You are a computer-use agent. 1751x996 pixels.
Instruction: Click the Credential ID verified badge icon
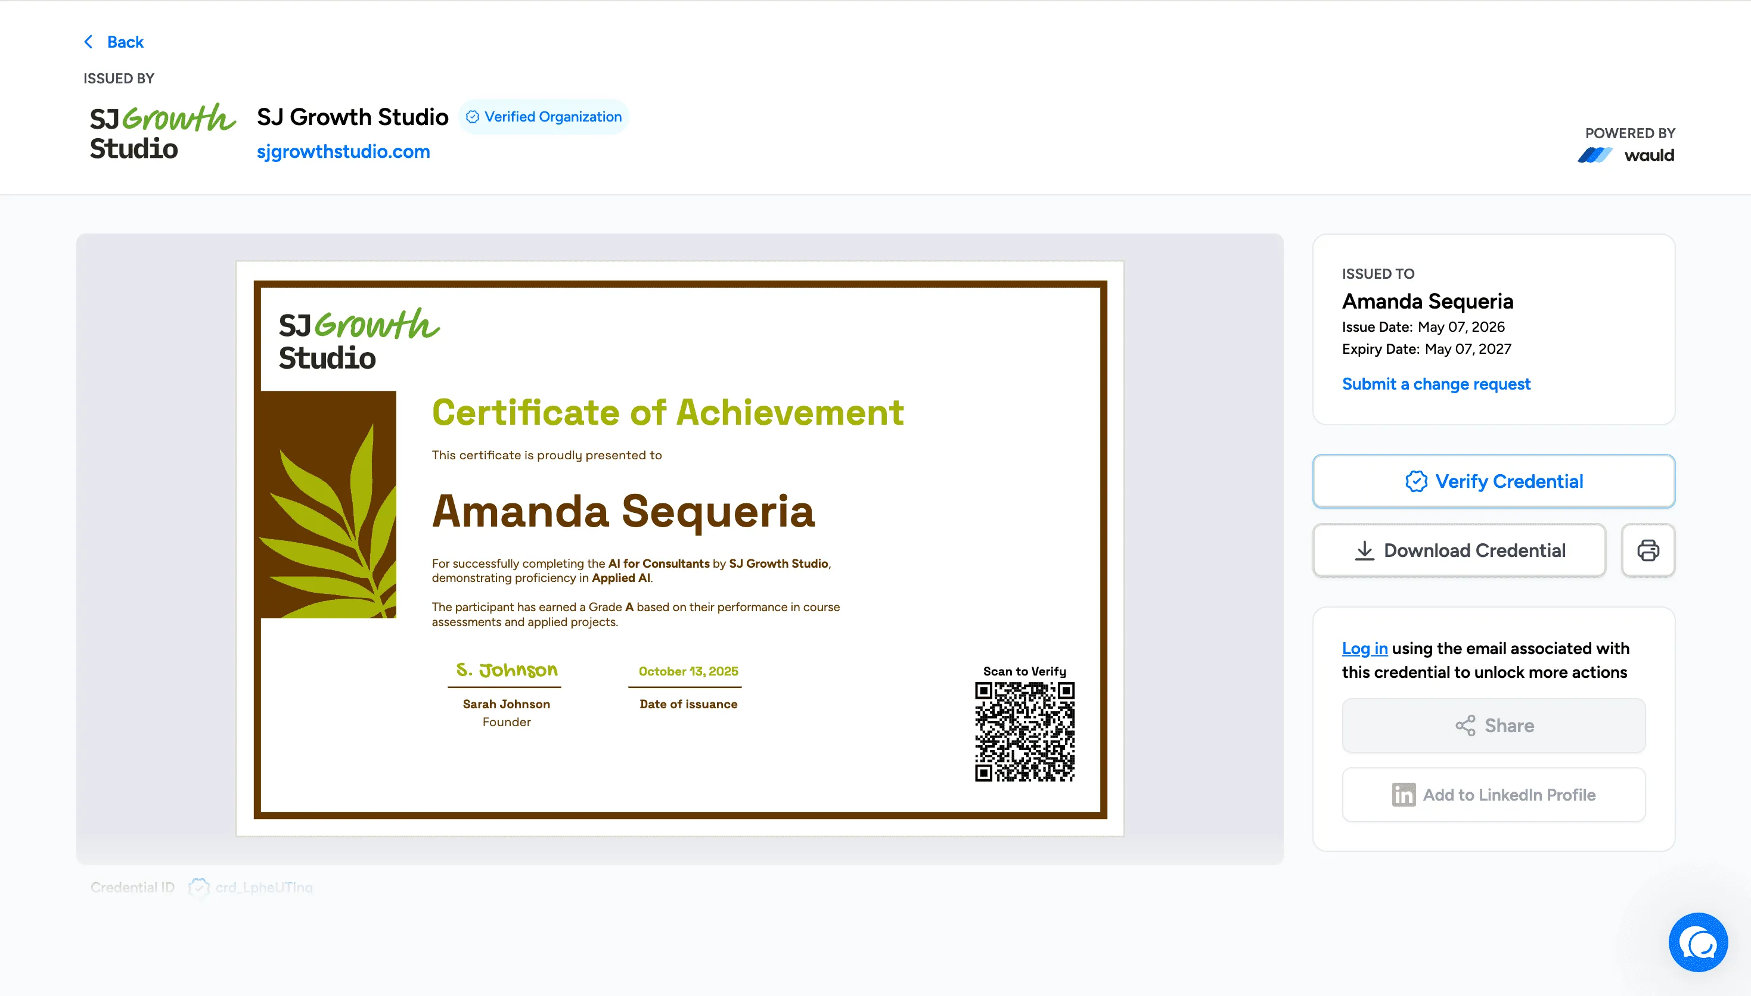click(198, 887)
